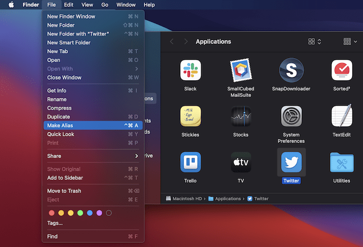Apply the green tag color
Viewport: 363px width, 247px height.
[80, 213]
